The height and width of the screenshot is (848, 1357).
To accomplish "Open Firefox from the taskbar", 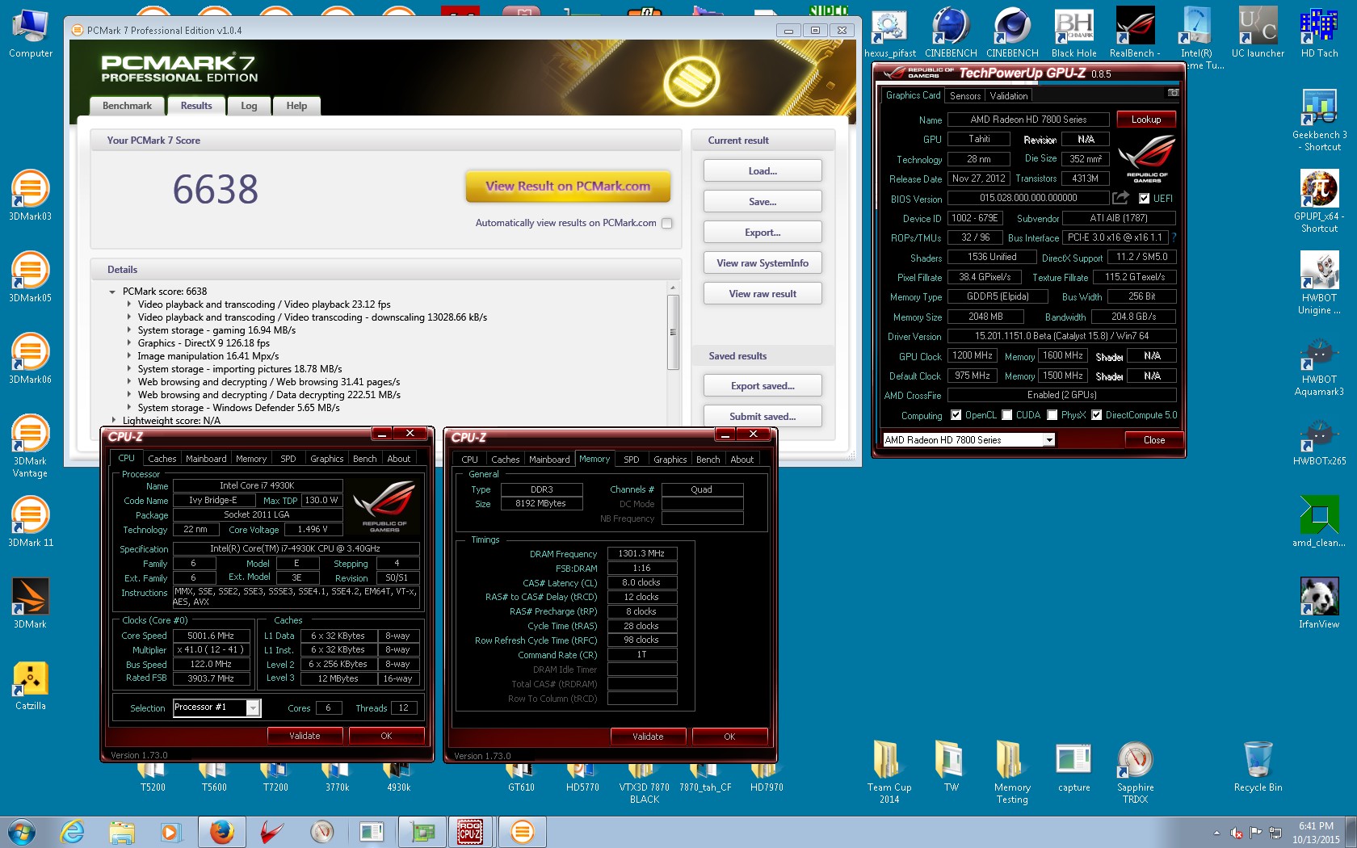I will [221, 832].
